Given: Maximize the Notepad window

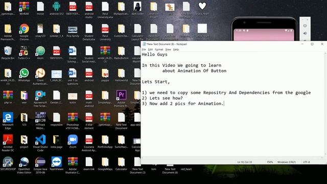Looking at the screenshot, I should (x=312, y=44).
